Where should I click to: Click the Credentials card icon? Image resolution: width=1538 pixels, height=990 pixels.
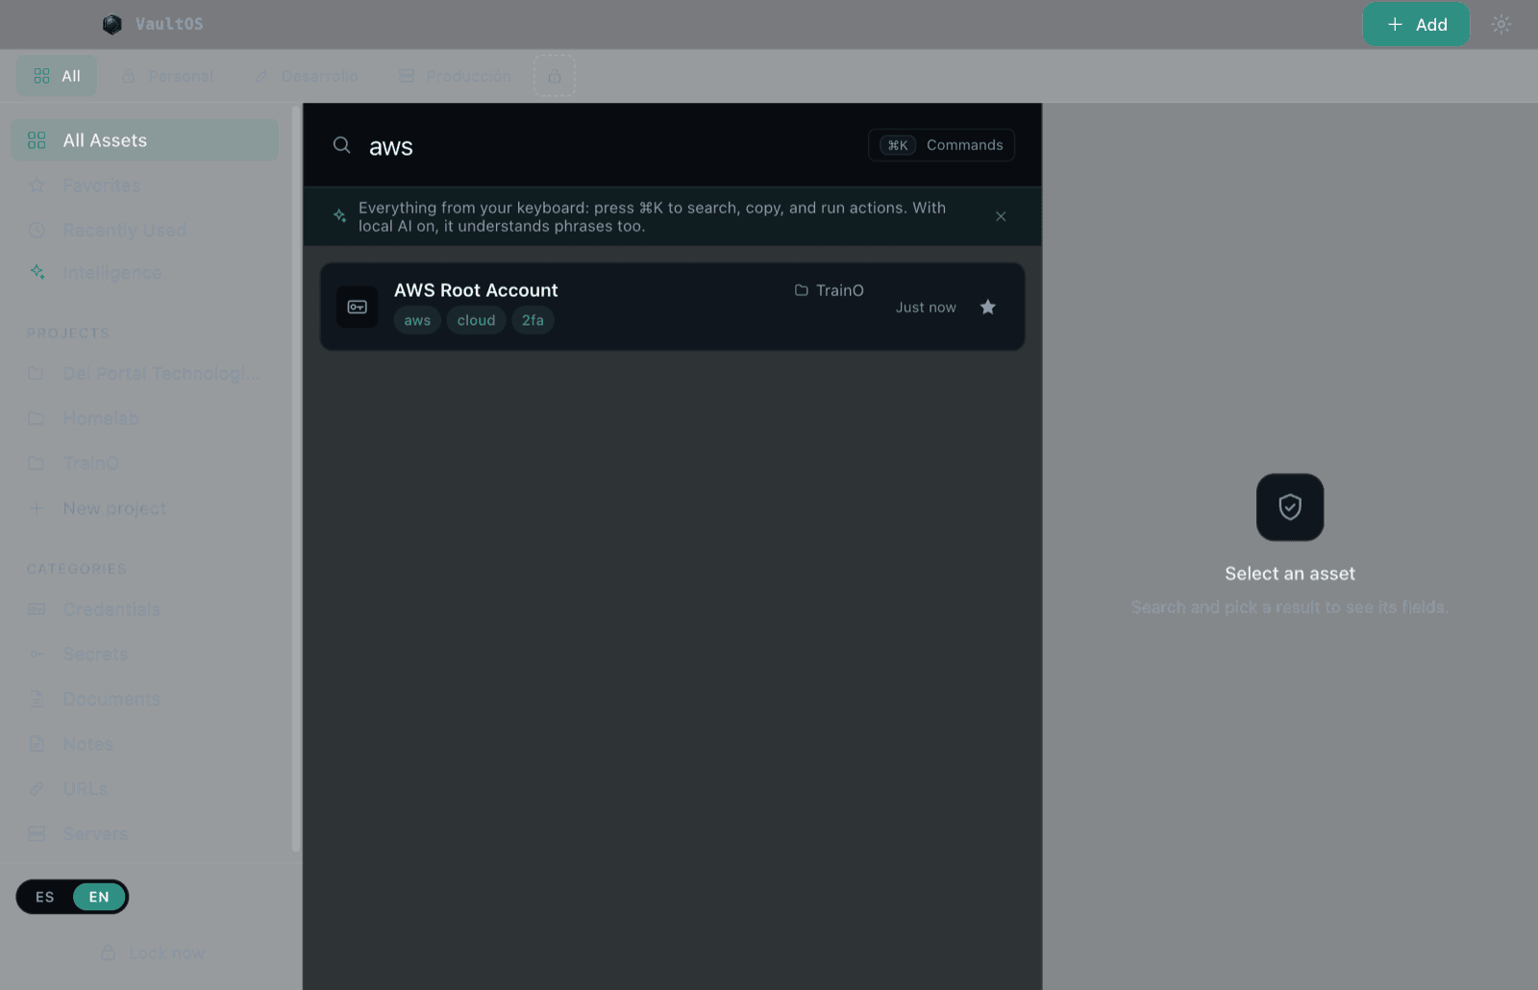point(37,609)
